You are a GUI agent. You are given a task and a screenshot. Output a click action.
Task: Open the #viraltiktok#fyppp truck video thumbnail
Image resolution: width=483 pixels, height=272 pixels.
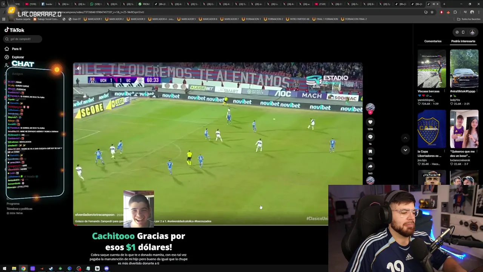click(x=464, y=69)
